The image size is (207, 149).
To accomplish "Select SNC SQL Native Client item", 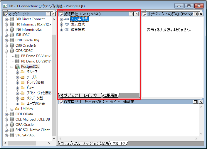I will pos(33,130).
